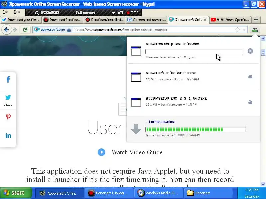This screenshot has width=266, height=199.
Task: Click the apowersoft-online-launcher.exe file icon
Action: click(x=136, y=77)
